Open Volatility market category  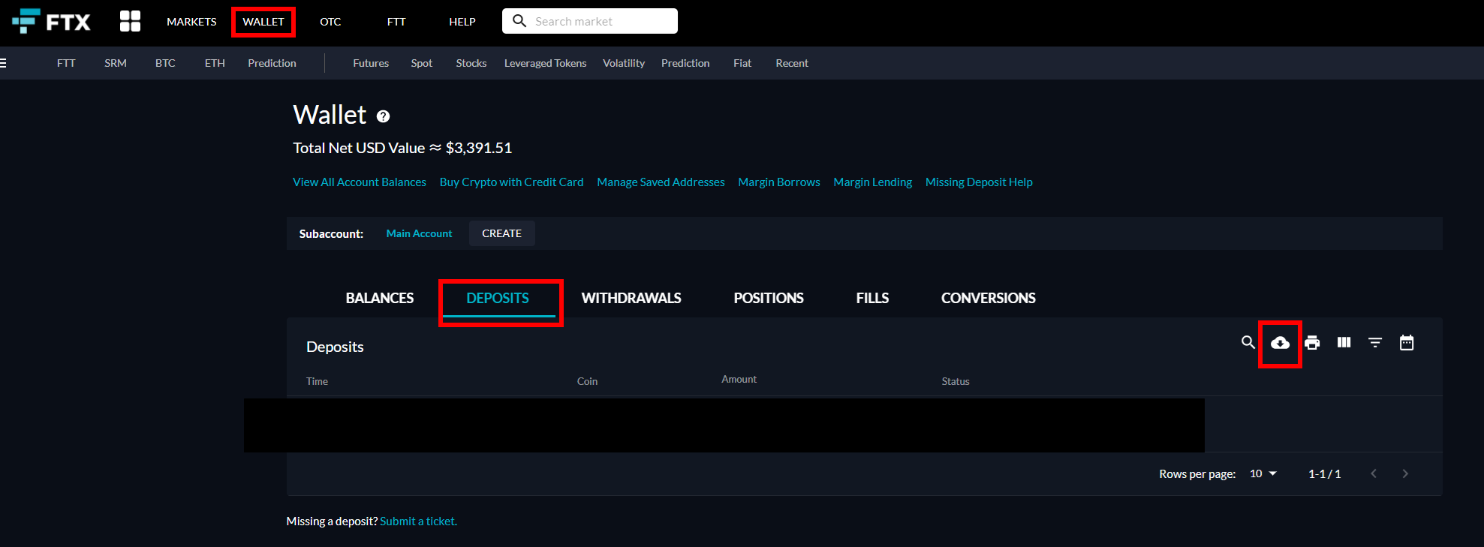pos(624,63)
